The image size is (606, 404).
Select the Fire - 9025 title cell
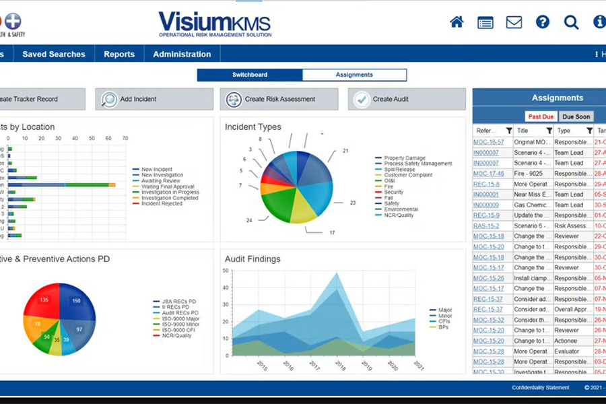click(x=533, y=174)
